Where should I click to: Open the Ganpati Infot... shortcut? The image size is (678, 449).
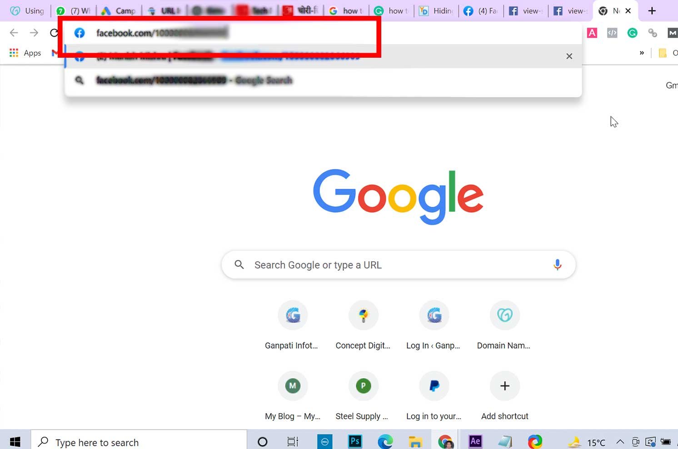[292, 325]
